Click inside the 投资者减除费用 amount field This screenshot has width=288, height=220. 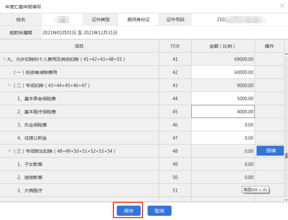pyautogui.click(x=223, y=72)
